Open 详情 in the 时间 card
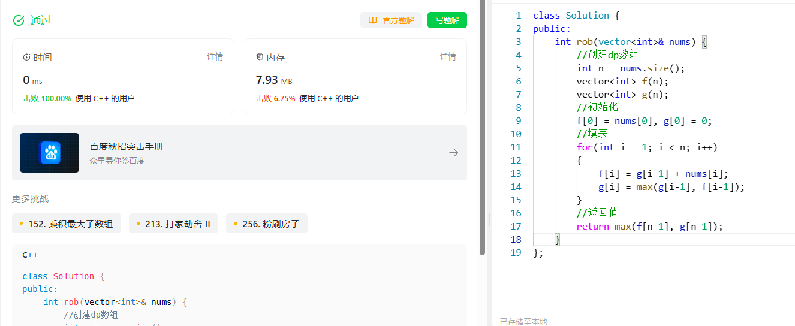Viewport: 795px width, 326px height. pyautogui.click(x=215, y=56)
